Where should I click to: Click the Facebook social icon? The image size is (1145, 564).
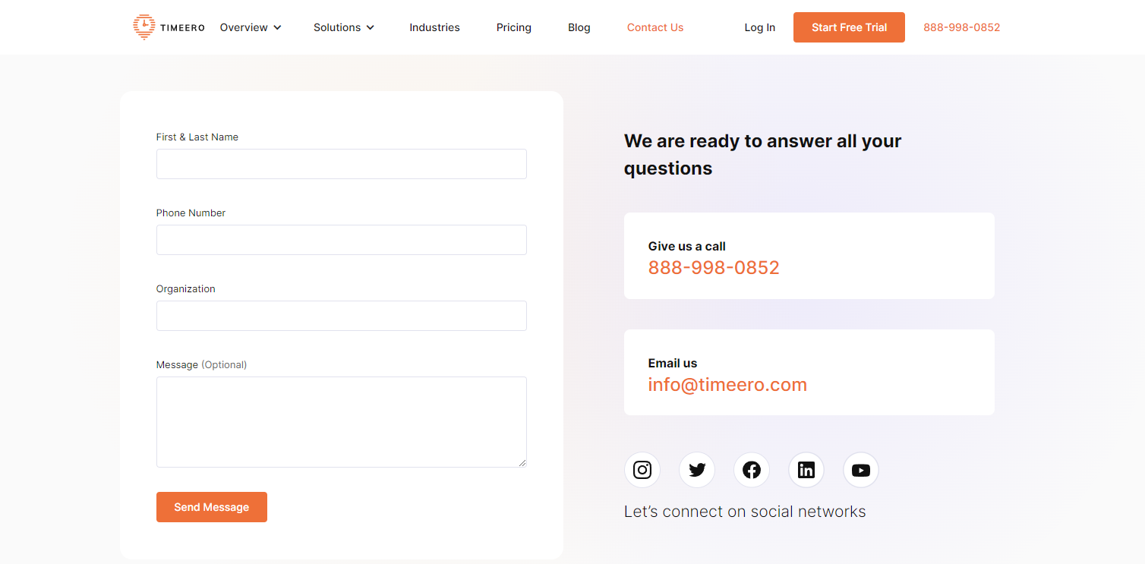751,470
